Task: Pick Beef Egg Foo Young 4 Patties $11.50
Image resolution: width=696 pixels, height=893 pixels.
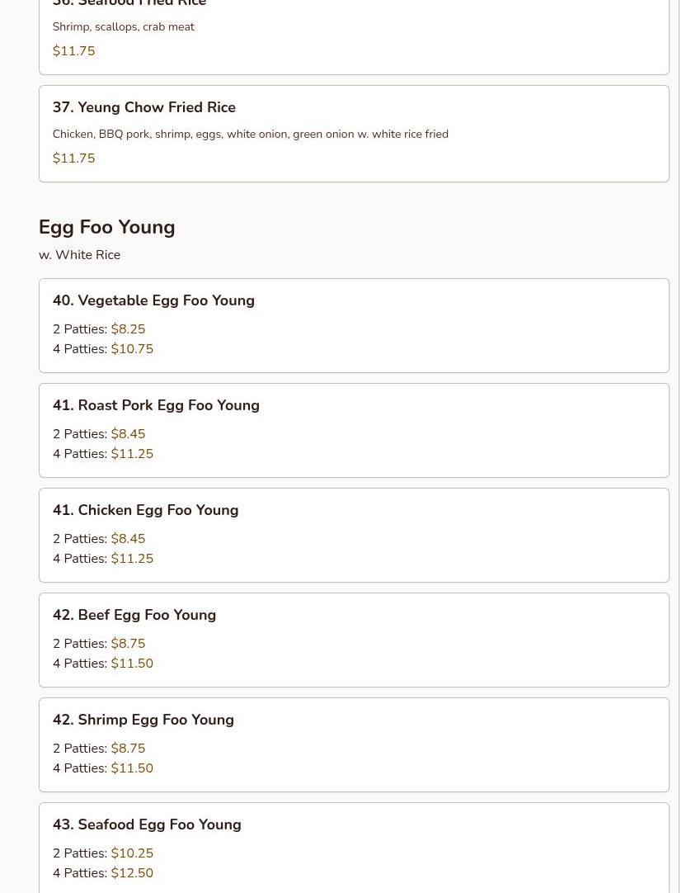Action: tap(132, 664)
